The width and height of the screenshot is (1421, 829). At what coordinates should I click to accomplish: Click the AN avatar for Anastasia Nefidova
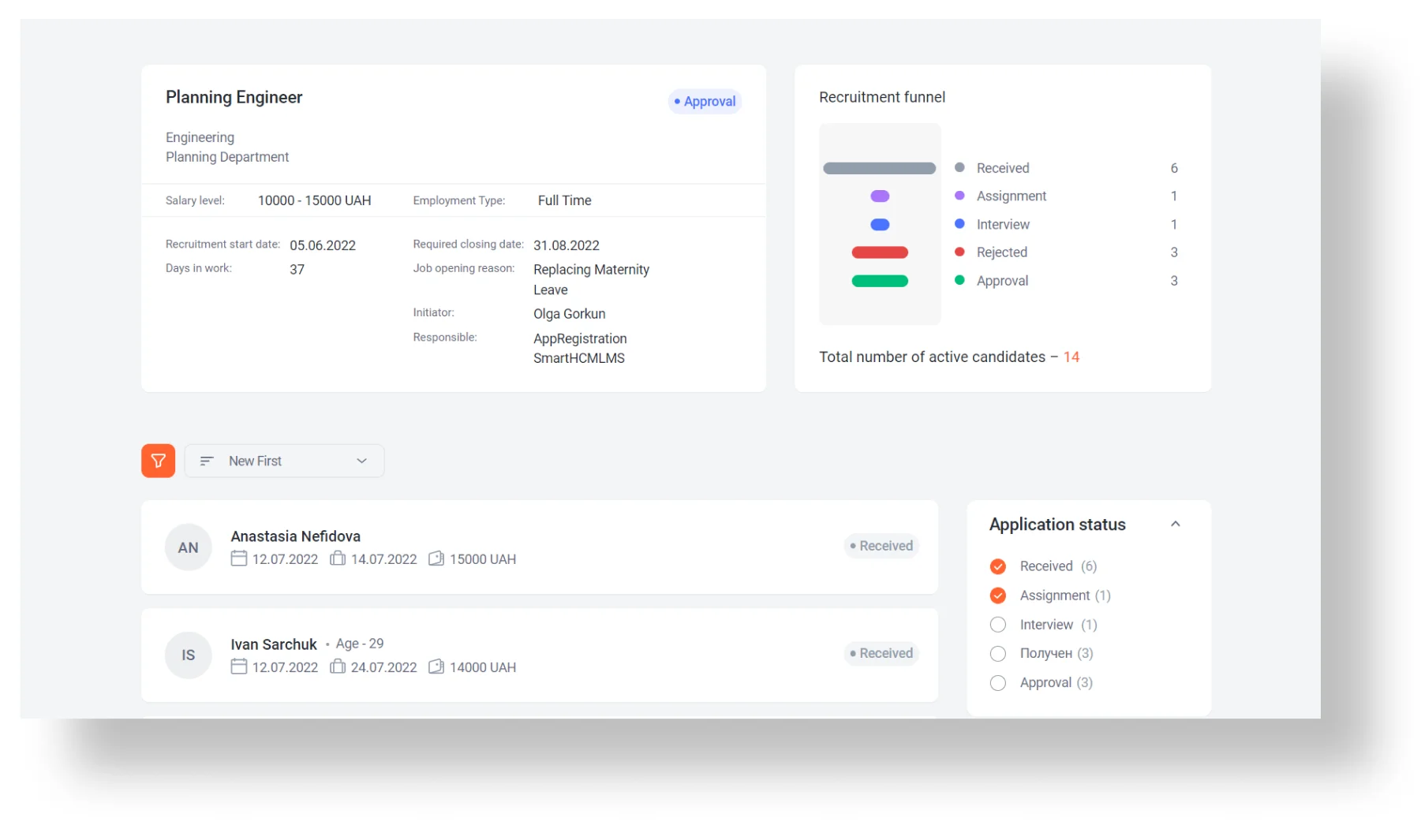pos(188,547)
